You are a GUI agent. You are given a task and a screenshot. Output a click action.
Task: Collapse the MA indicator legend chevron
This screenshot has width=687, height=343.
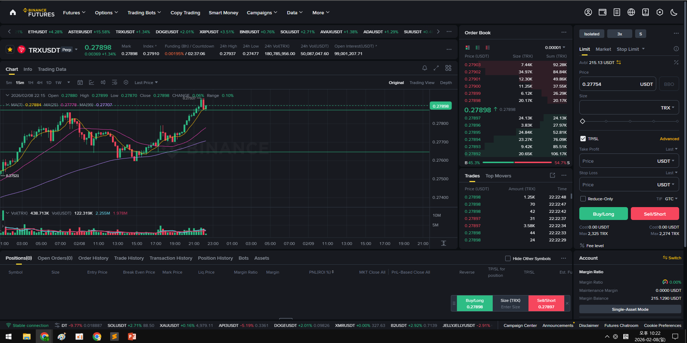[x=7, y=105]
